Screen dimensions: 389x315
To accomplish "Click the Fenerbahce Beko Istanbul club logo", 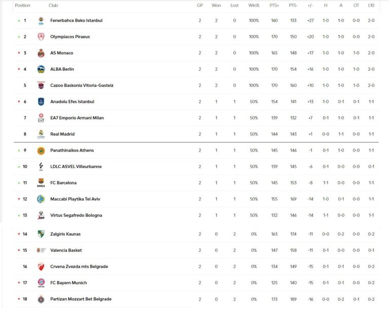I will click(41, 21).
